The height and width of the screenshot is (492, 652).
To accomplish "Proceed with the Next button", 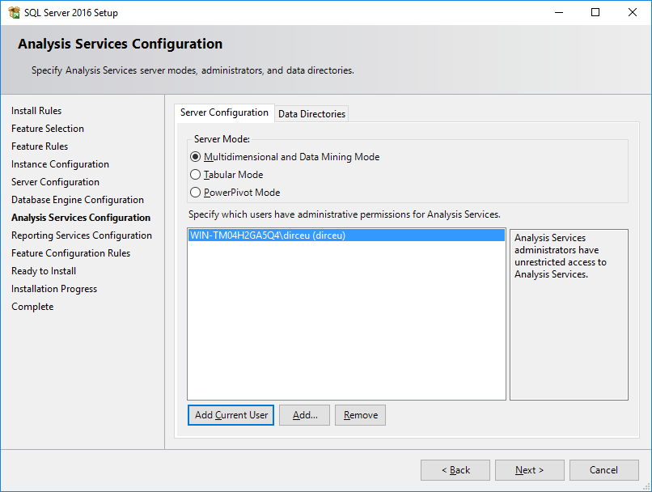I will coord(530,470).
